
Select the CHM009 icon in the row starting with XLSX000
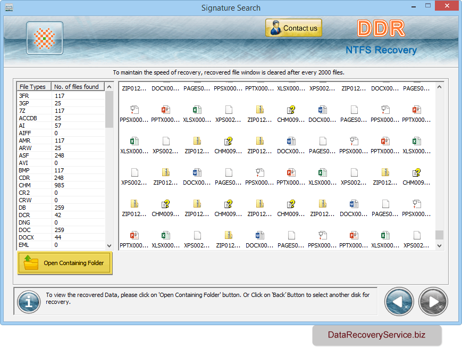229,142
